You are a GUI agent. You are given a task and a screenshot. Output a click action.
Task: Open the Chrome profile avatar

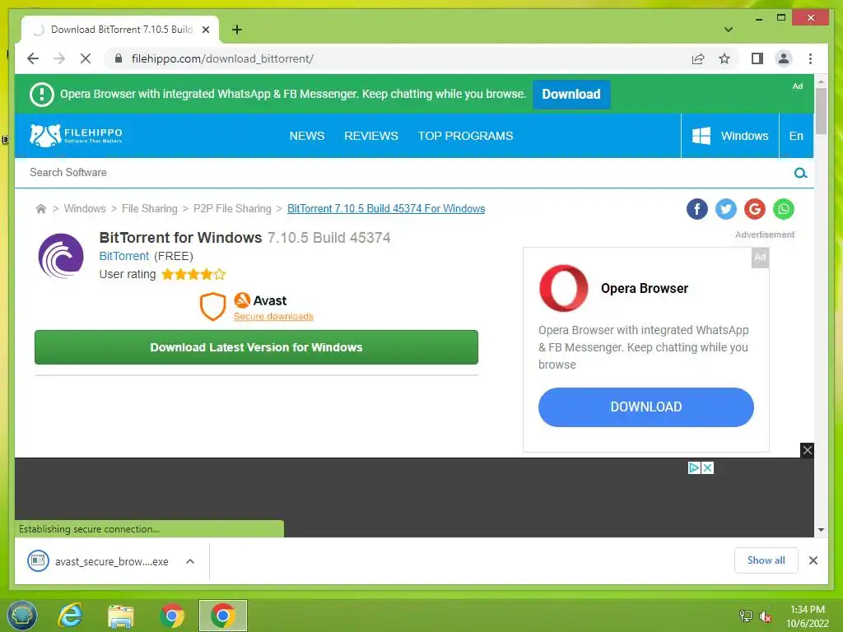[x=784, y=58]
